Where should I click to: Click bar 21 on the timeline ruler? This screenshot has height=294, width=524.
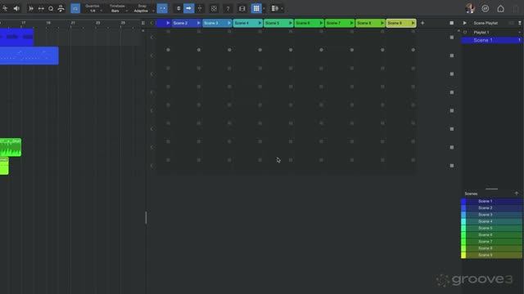tap(73, 23)
